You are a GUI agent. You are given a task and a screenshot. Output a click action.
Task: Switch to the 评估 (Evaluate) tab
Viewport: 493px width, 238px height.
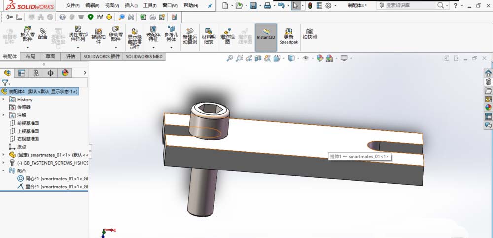coord(70,57)
